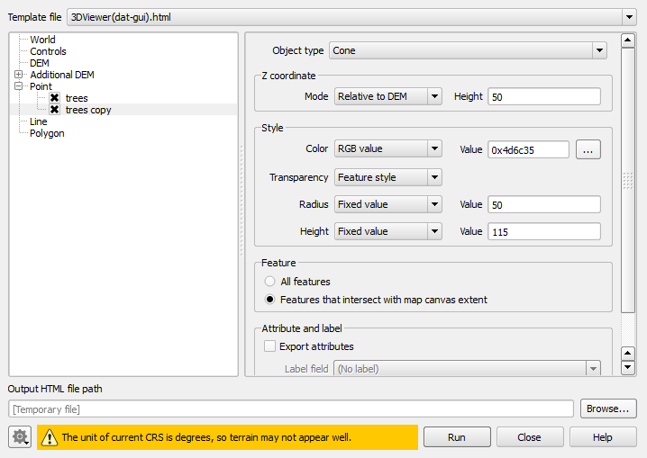This screenshot has height=458, width=647.
Task: Open the settings gear menu
Action: (20, 437)
